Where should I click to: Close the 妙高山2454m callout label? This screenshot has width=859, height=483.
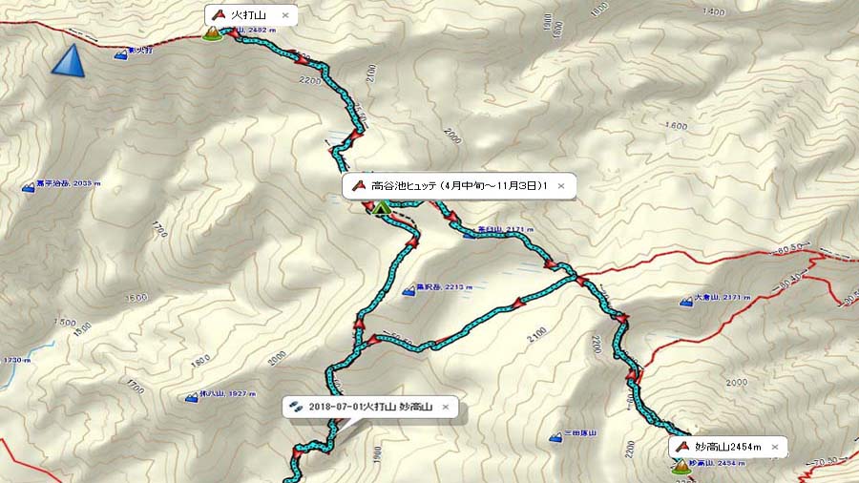tap(775, 447)
